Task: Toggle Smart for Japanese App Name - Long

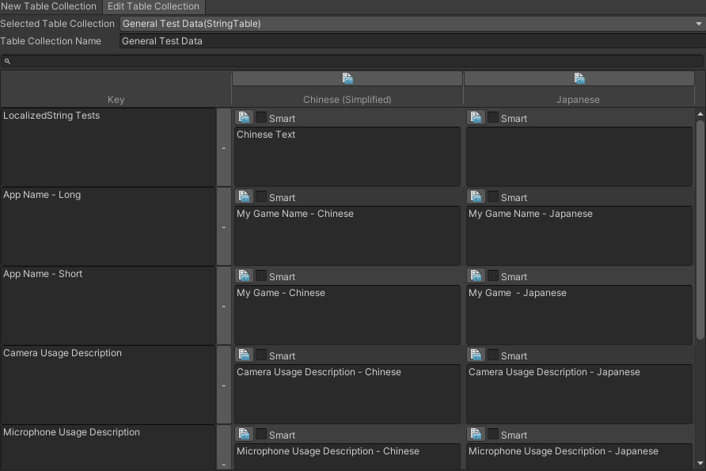Action: pyautogui.click(x=492, y=196)
